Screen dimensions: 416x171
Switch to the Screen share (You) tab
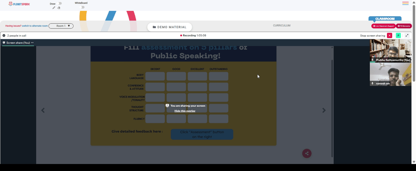[18, 43]
